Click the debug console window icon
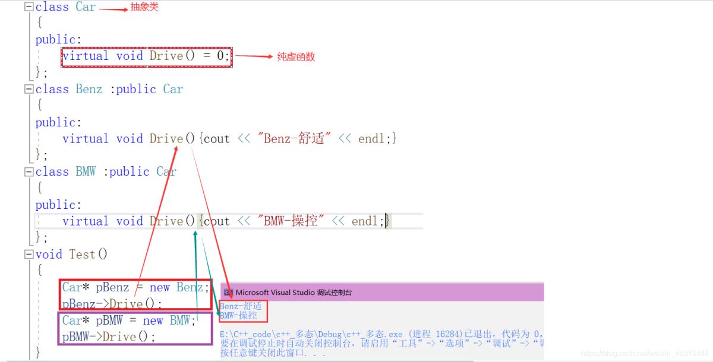The width and height of the screenshot is (713, 362). click(228, 292)
